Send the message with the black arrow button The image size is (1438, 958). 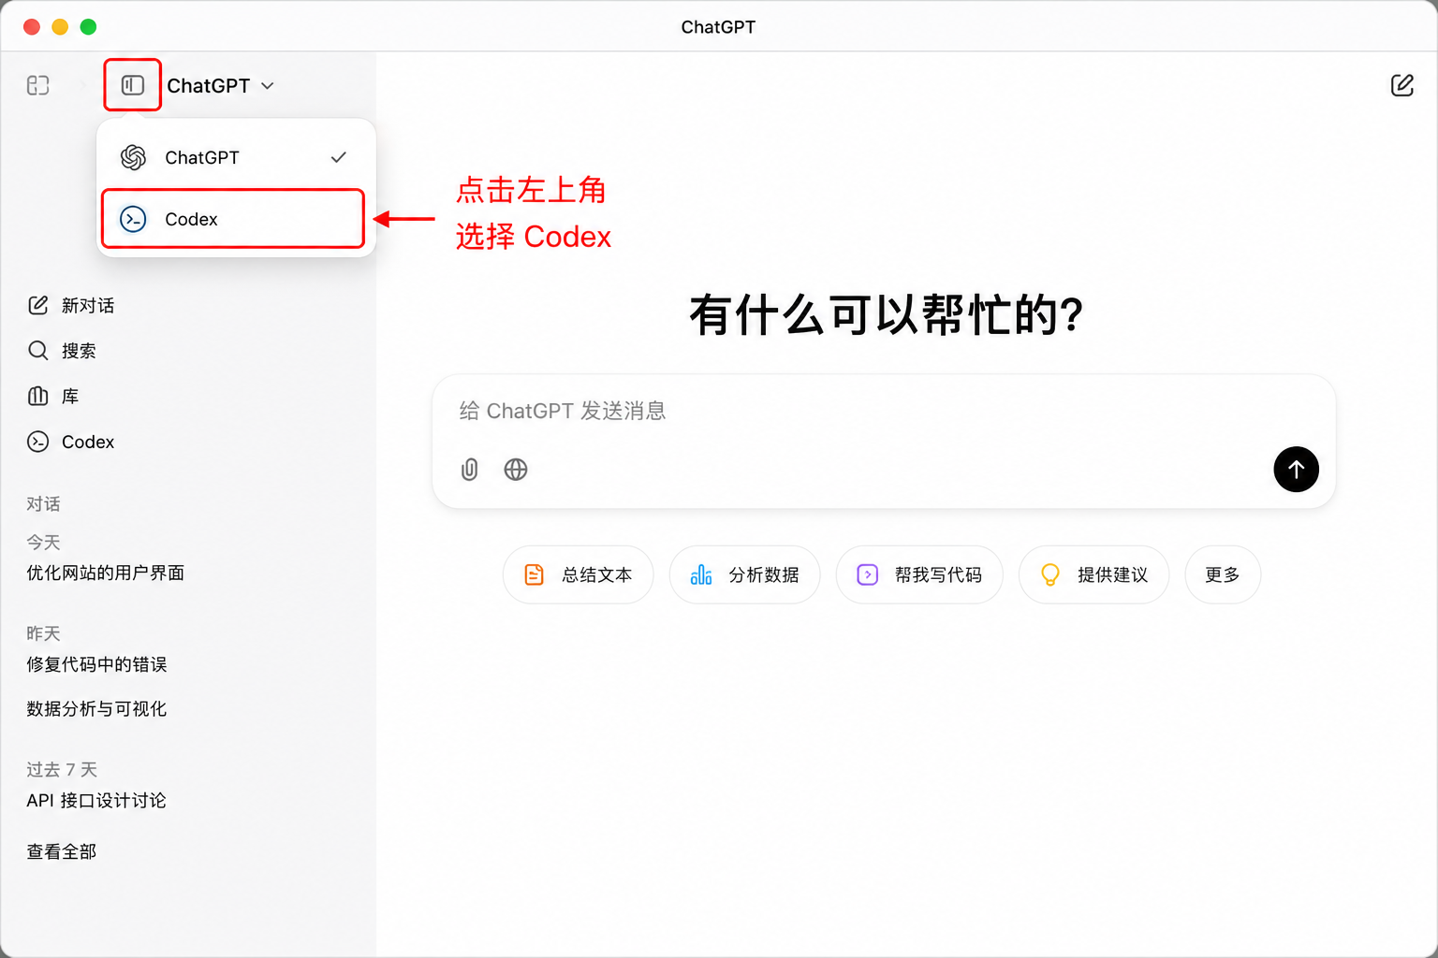coord(1296,470)
